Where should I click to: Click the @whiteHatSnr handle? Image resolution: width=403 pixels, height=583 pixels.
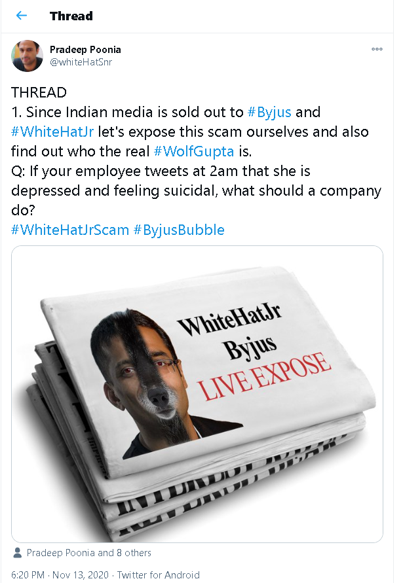(81, 62)
